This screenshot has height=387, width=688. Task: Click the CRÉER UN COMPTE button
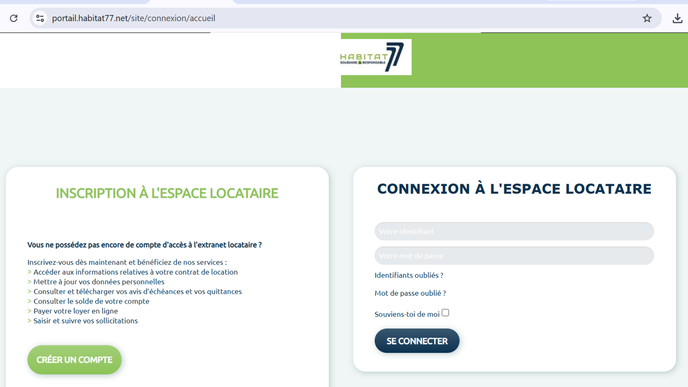click(x=74, y=359)
